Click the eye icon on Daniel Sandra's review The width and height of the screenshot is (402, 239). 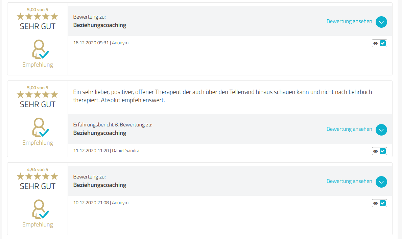(375, 151)
